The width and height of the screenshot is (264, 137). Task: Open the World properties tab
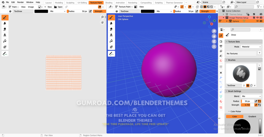[x=221, y=61]
